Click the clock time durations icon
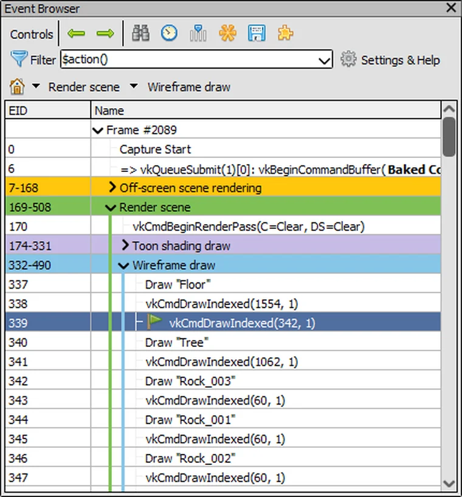This screenshot has height=497, width=462. (169, 33)
